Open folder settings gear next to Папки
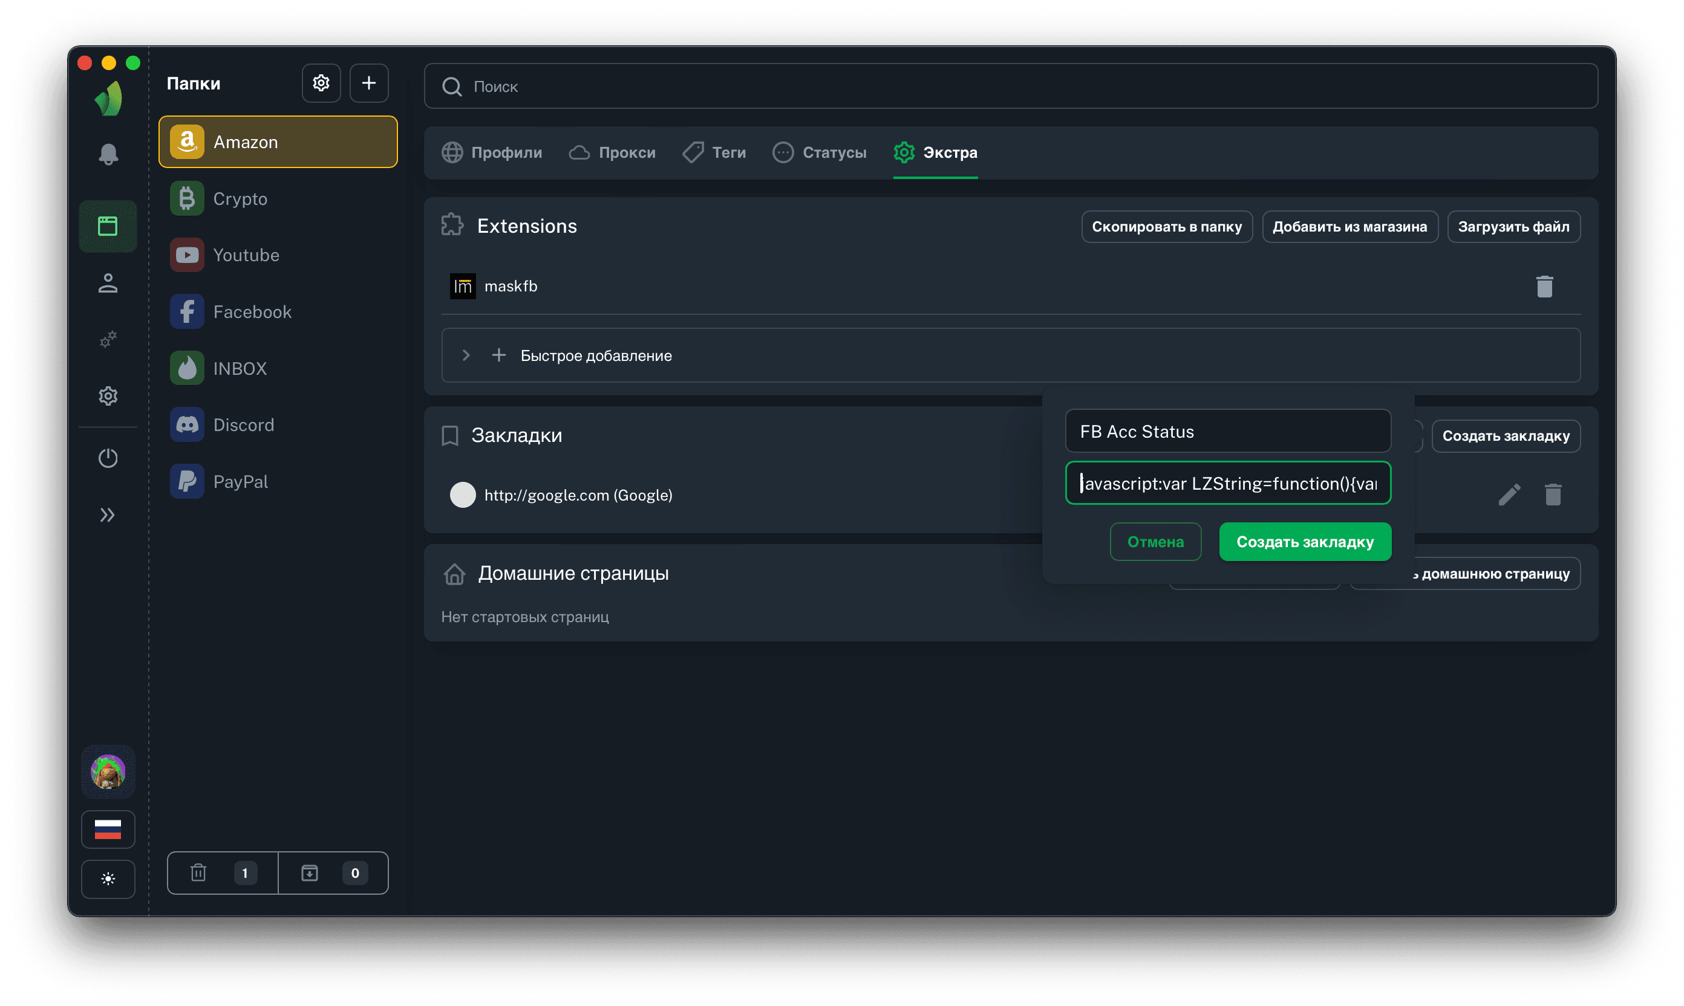Screen dimensions: 1684x1006 click(x=321, y=83)
